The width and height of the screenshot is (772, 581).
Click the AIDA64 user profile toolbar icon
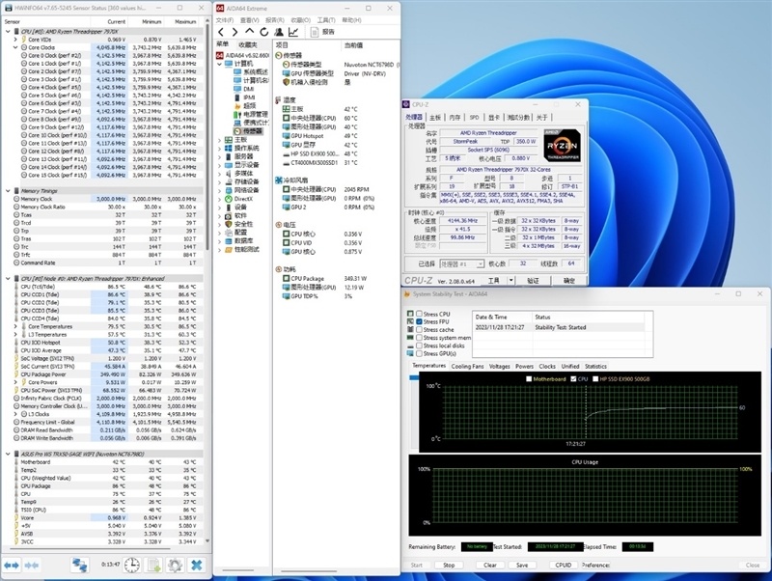point(278,31)
